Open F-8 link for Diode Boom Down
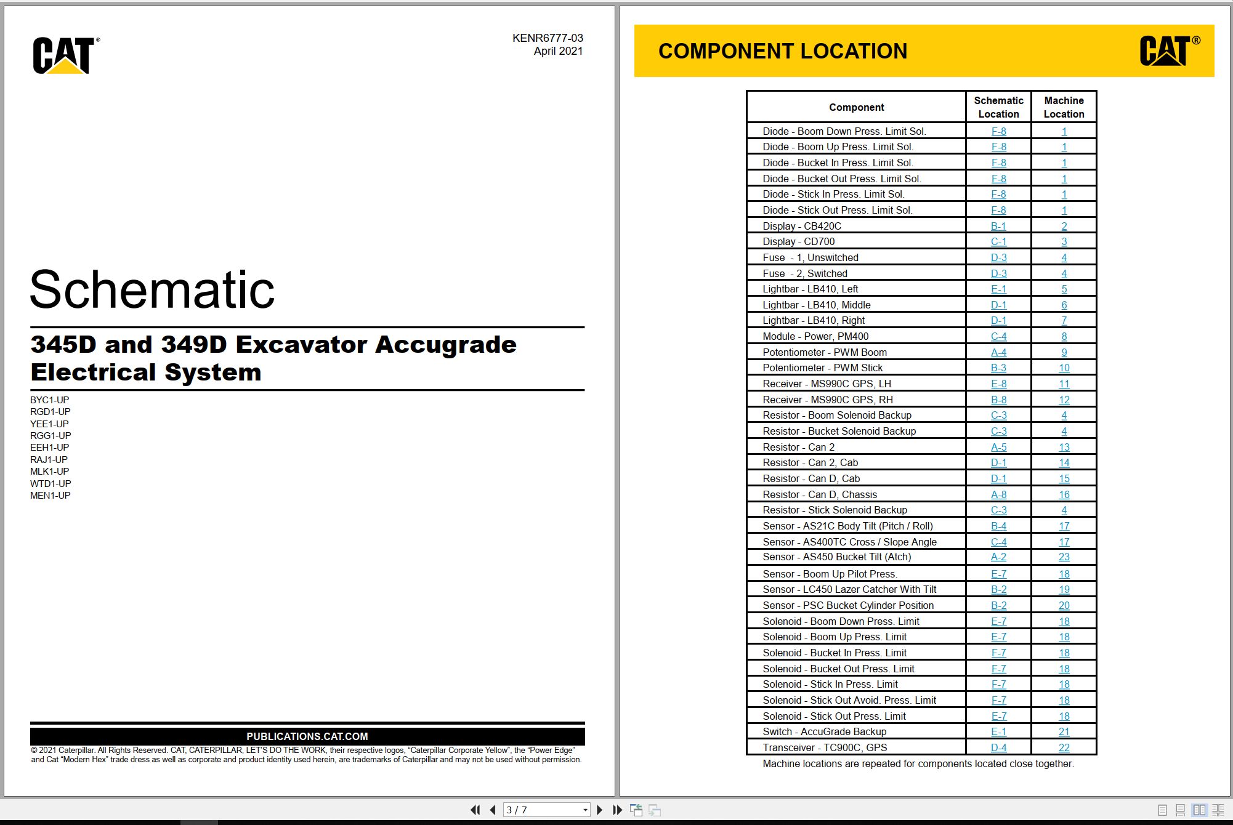The image size is (1233, 825). 998,131
